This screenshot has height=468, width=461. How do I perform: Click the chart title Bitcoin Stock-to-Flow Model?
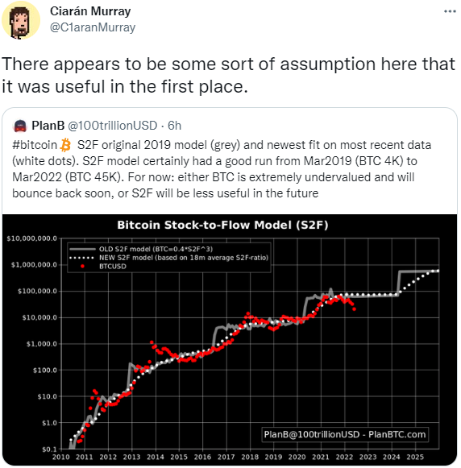coord(222,225)
